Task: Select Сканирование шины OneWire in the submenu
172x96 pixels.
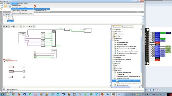Action: (x=42, y=9)
